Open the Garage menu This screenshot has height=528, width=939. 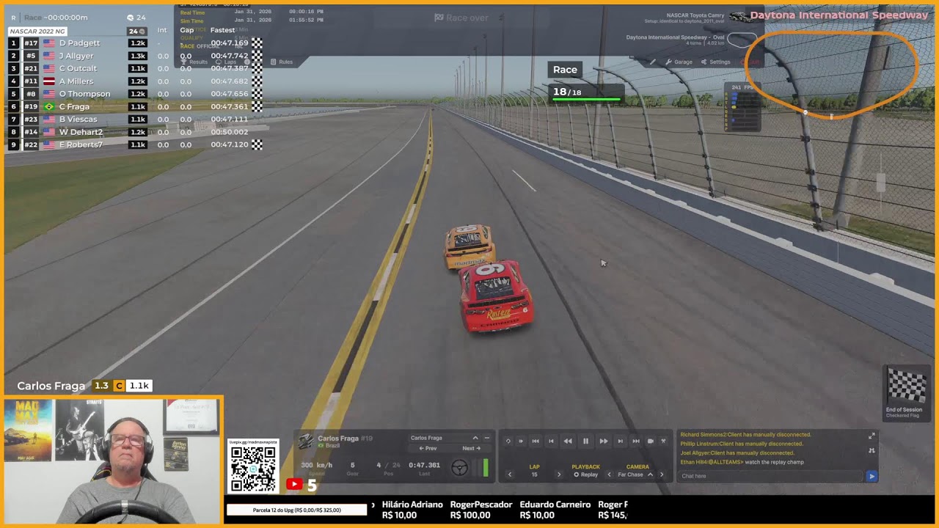[x=679, y=62]
